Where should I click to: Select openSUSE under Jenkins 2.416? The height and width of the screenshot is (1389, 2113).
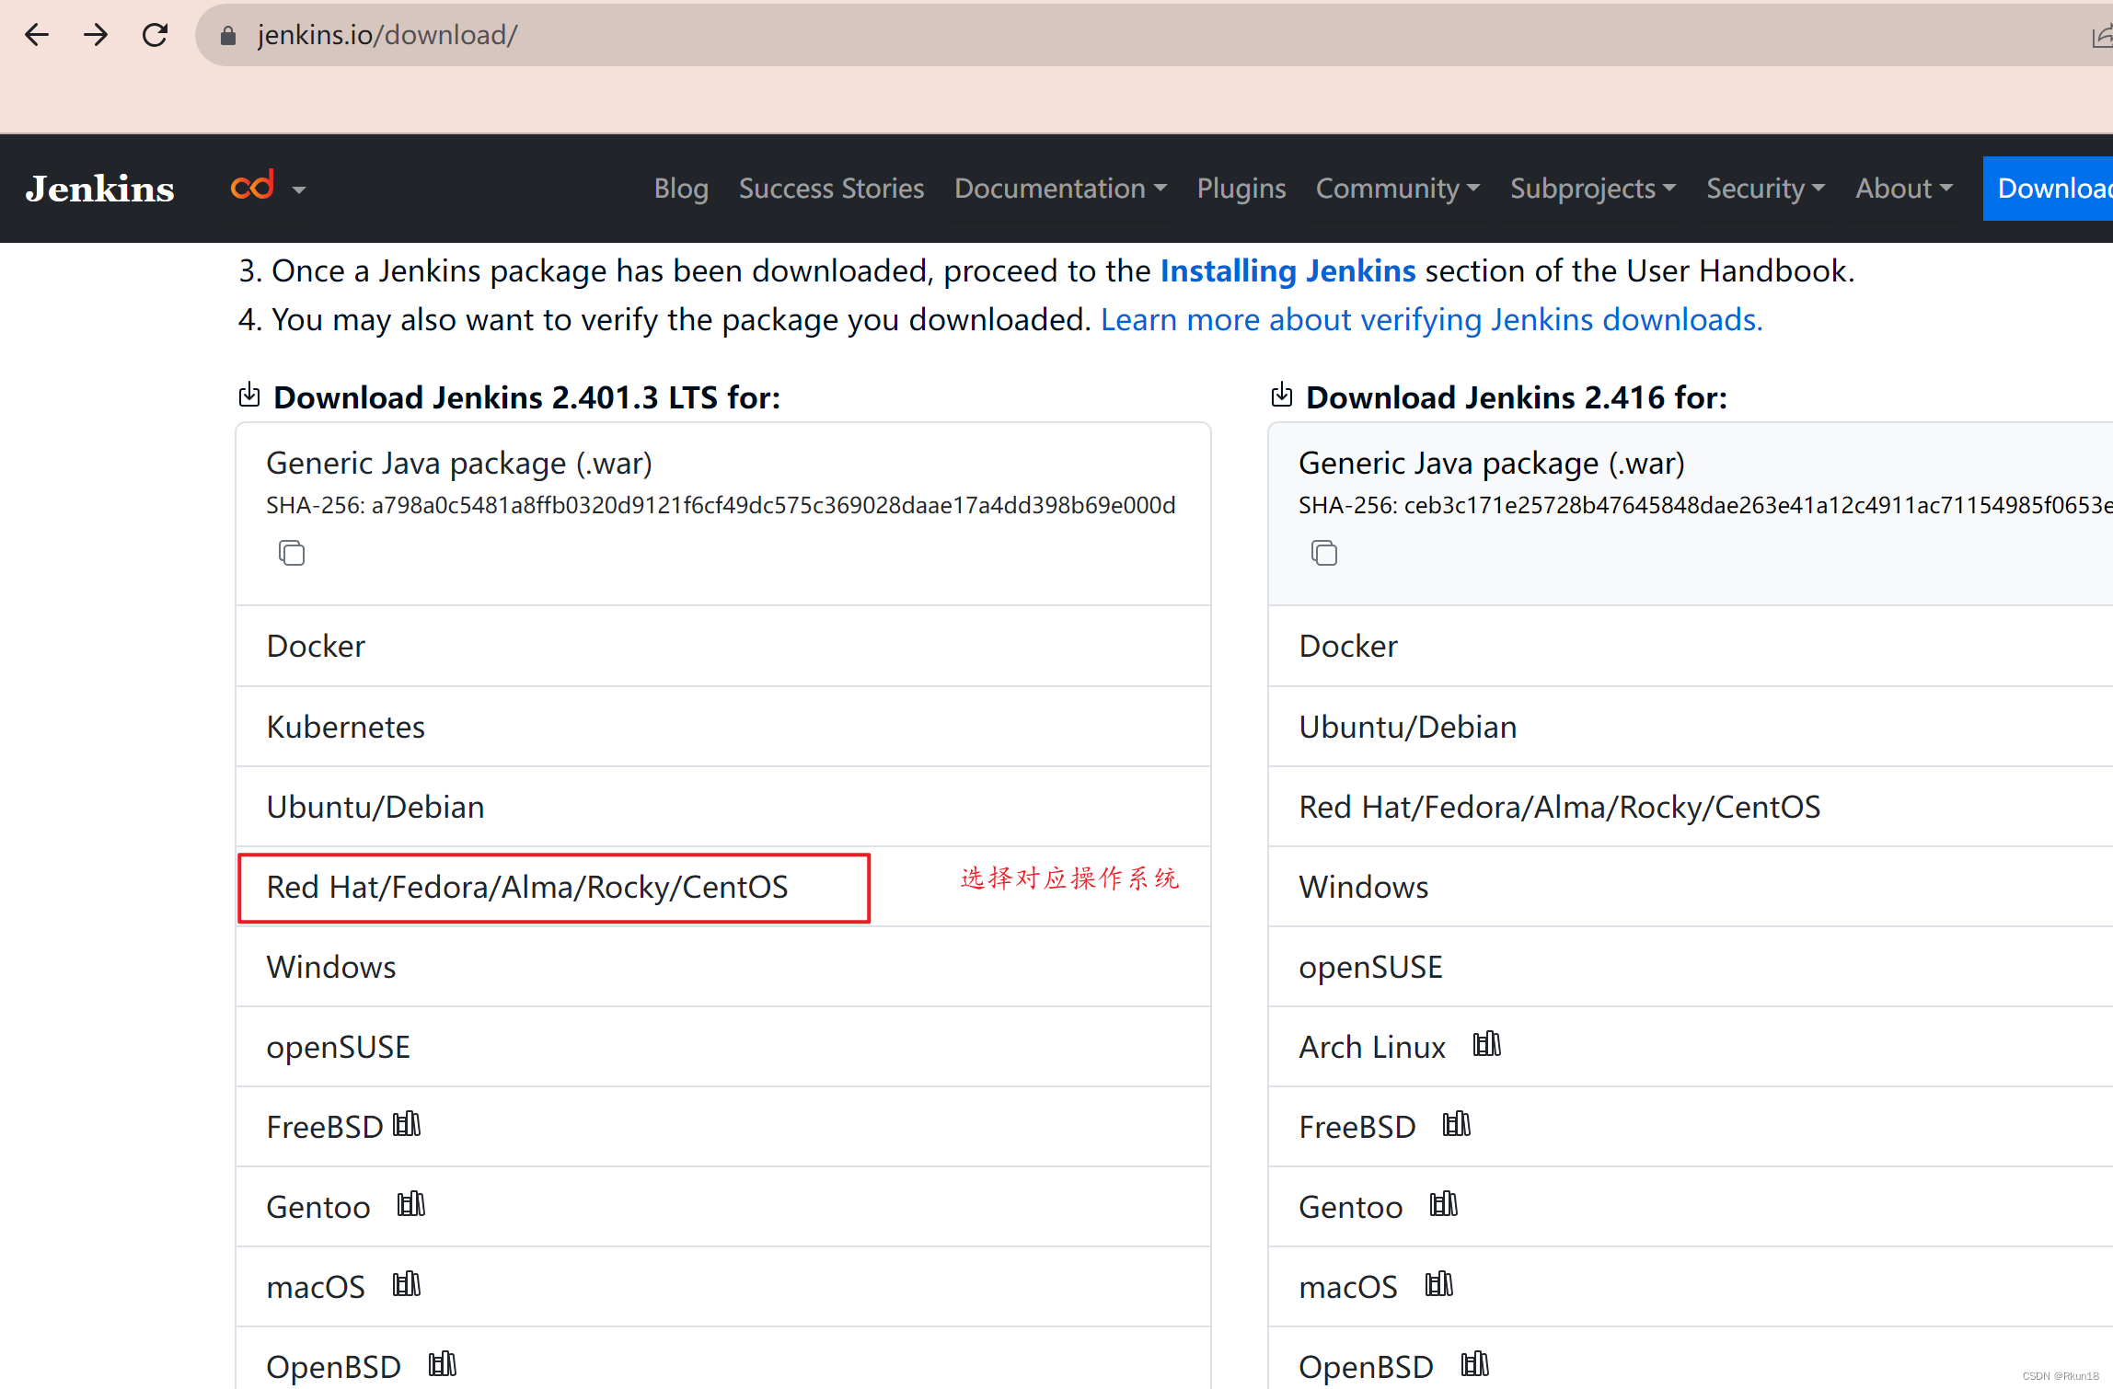[x=1691, y=967]
